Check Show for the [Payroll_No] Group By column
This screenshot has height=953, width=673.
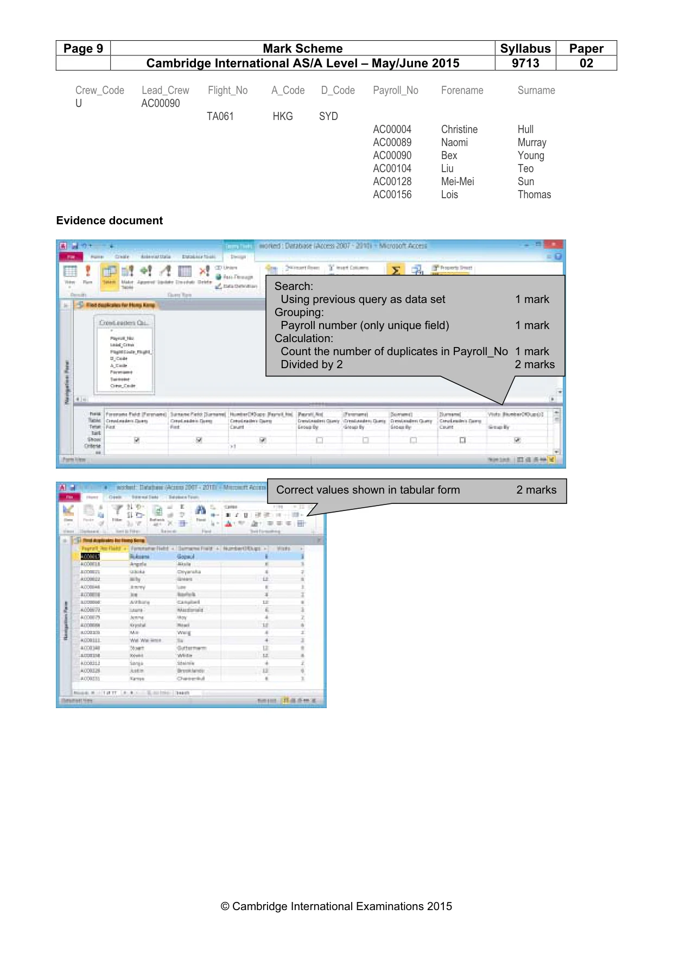320,440
